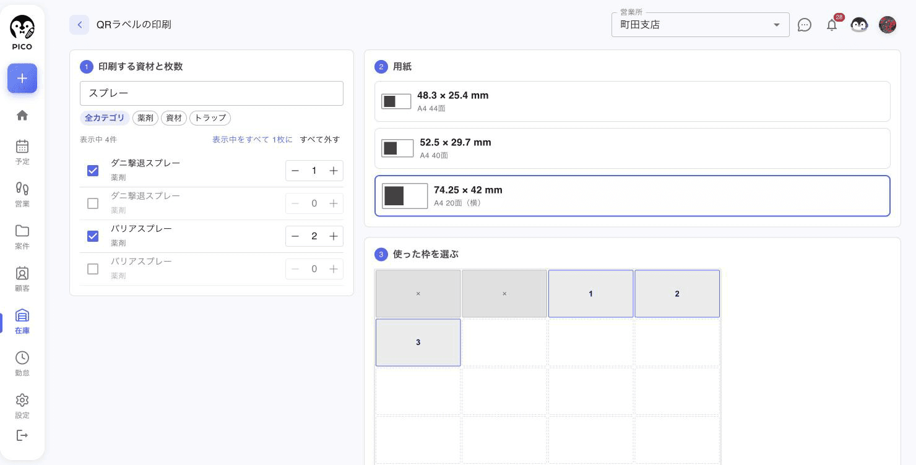The width and height of the screenshot is (916, 465).
Task: Open the 設定 settings section
Action: (22, 406)
